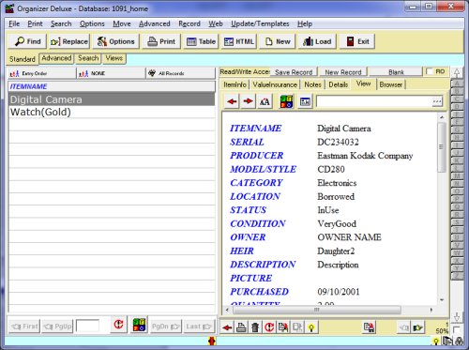469x350 pixels.
Task: Click the font size AA icon
Action: (x=265, y=101)
